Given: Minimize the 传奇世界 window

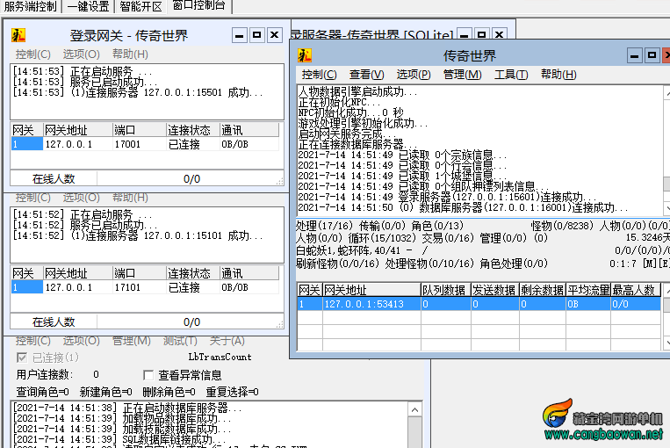Looking at the screenshot, I should [x=635, y=55].
